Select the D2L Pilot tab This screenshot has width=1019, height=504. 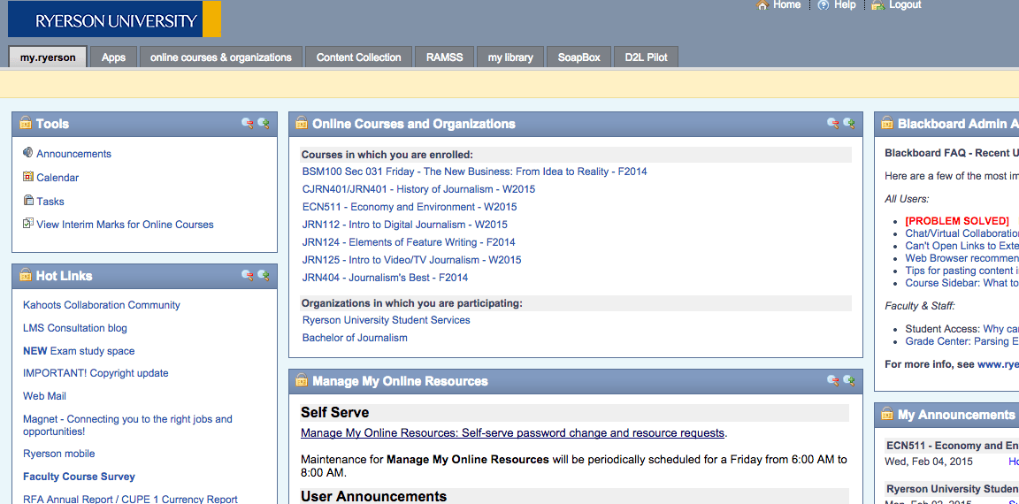point(646,57)
